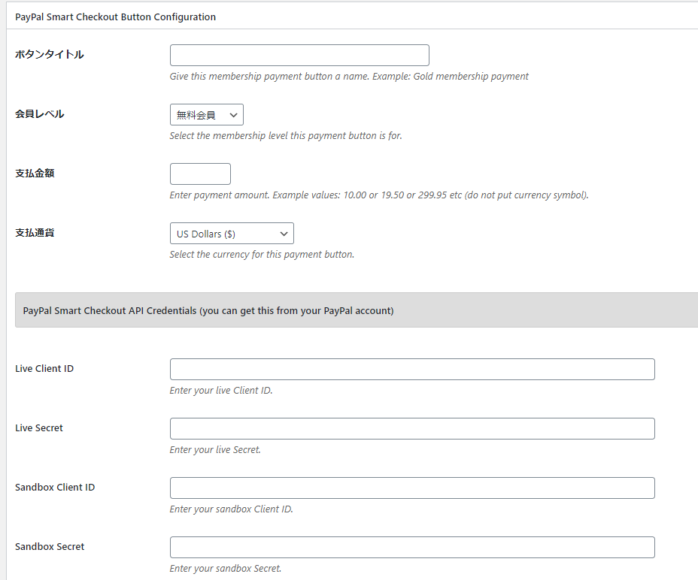Click the Live Client ID field
This screenshot has height=580, width=698.
click(x=412, y=369)
